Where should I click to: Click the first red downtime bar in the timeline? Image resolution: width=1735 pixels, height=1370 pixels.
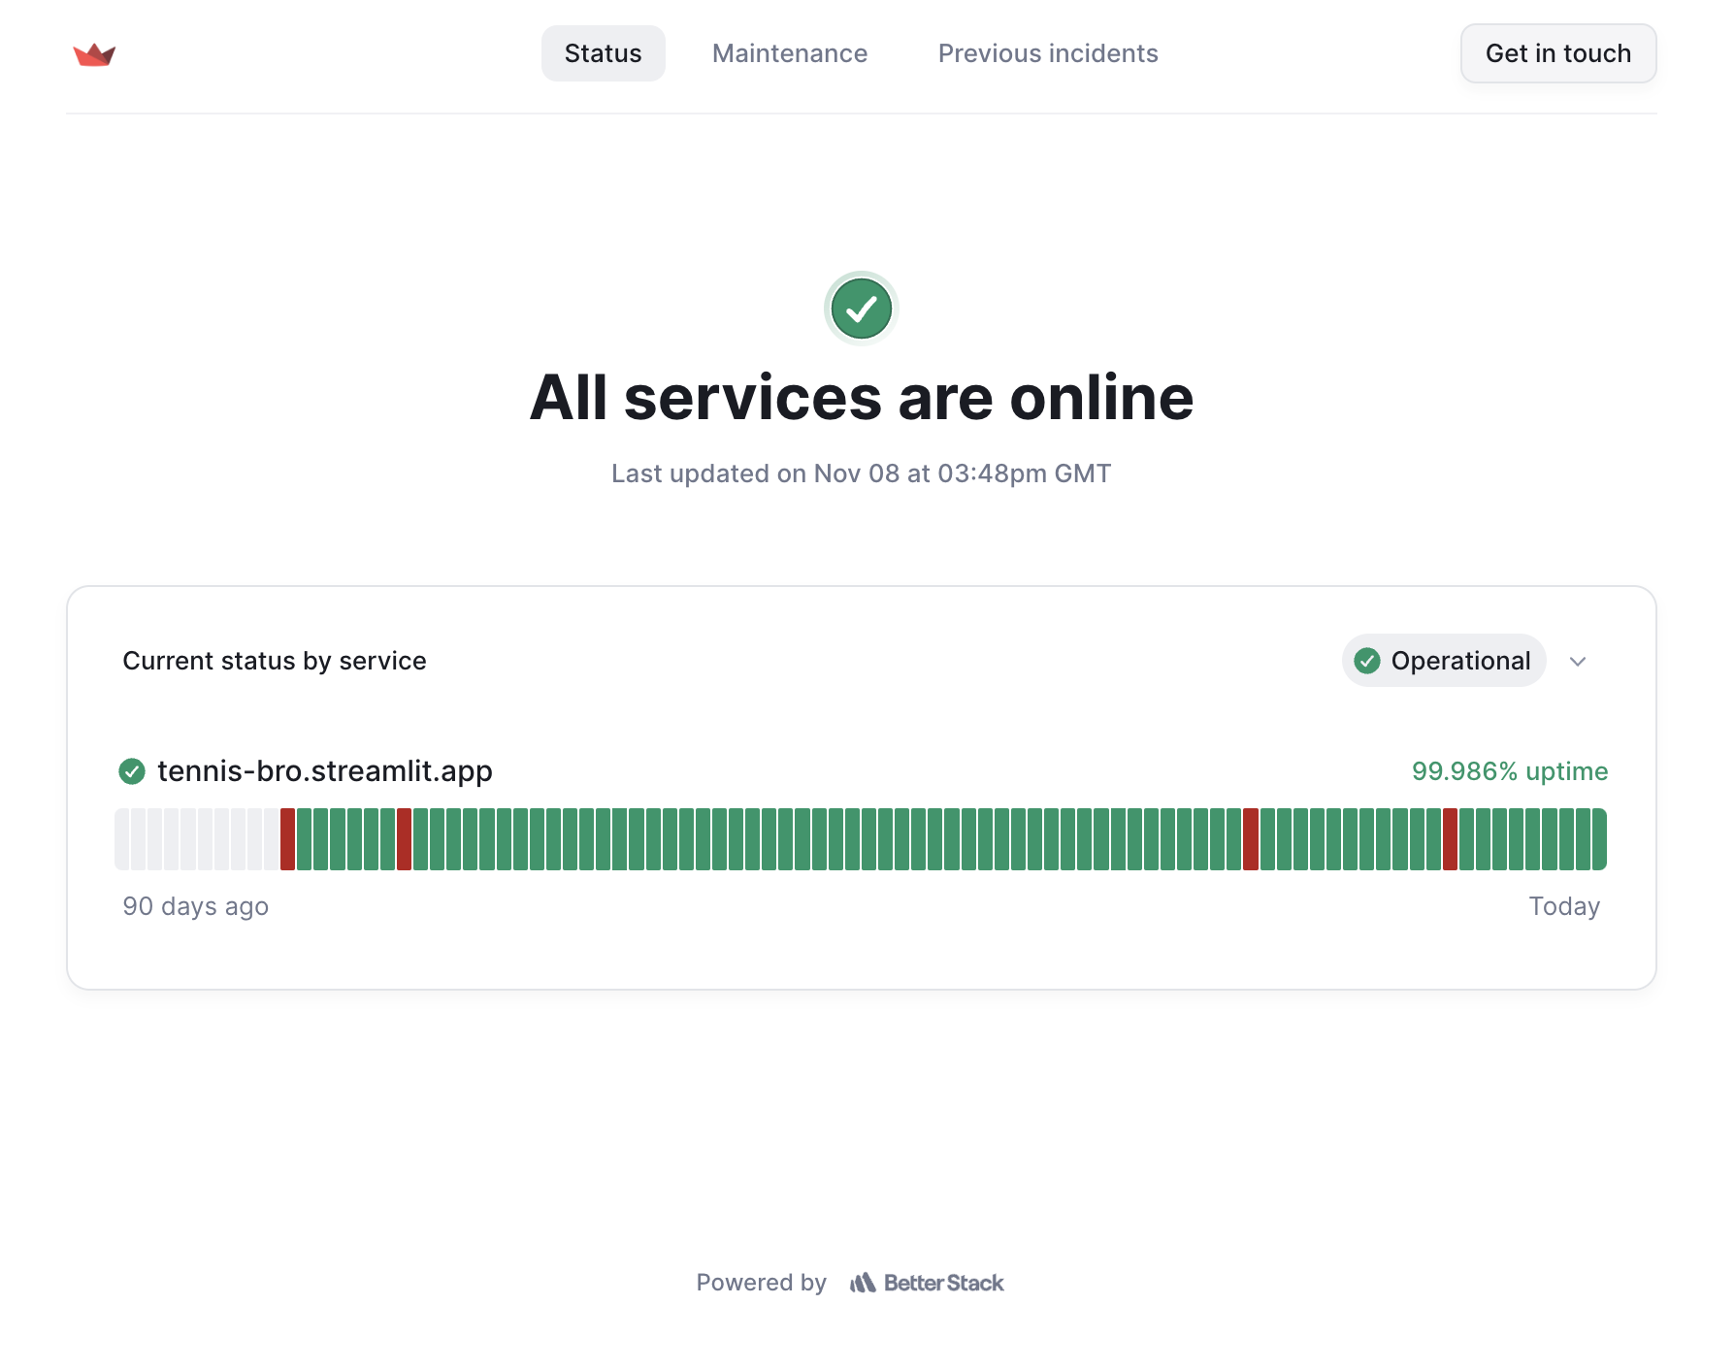pos(288,839)
